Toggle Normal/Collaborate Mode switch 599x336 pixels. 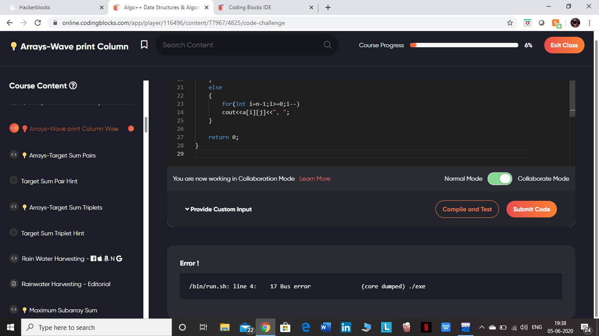point(500,178)
